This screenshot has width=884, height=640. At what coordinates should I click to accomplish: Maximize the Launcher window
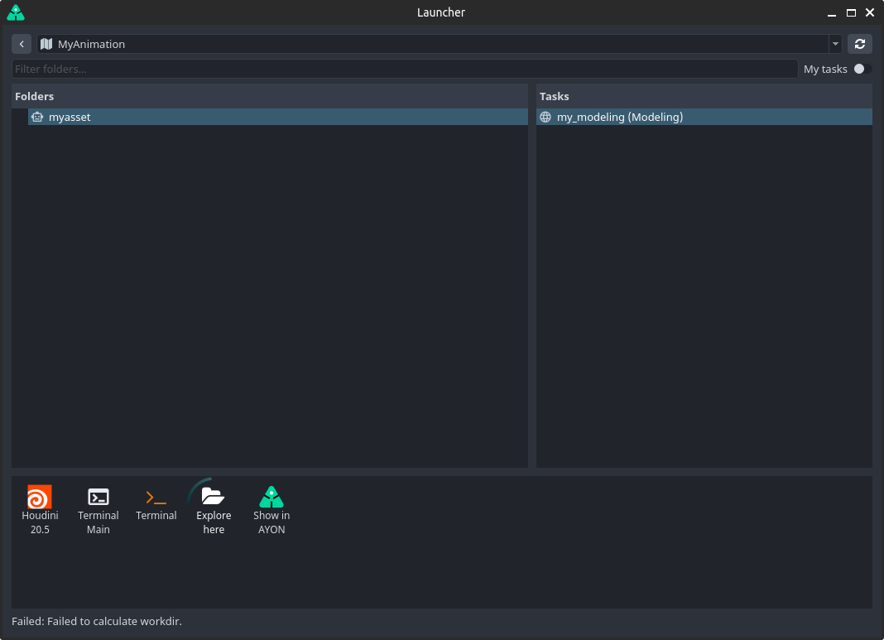pos(851,12)
